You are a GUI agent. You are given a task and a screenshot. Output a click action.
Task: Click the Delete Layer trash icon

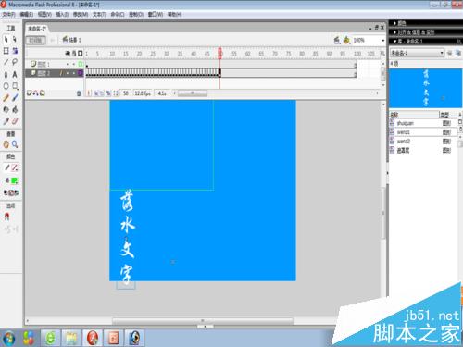pos(79,93)
